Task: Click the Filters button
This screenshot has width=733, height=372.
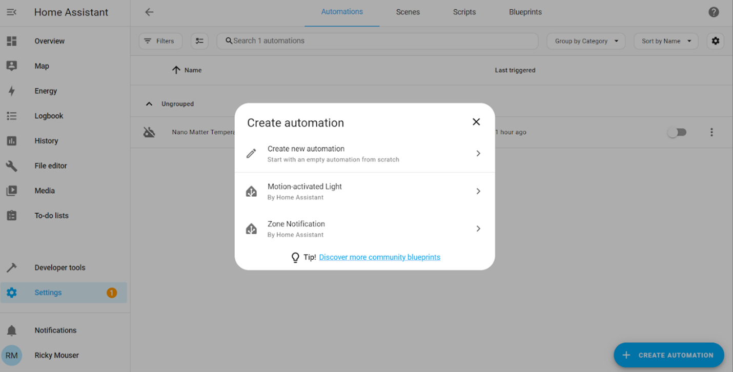Action: tap(160, 41)
